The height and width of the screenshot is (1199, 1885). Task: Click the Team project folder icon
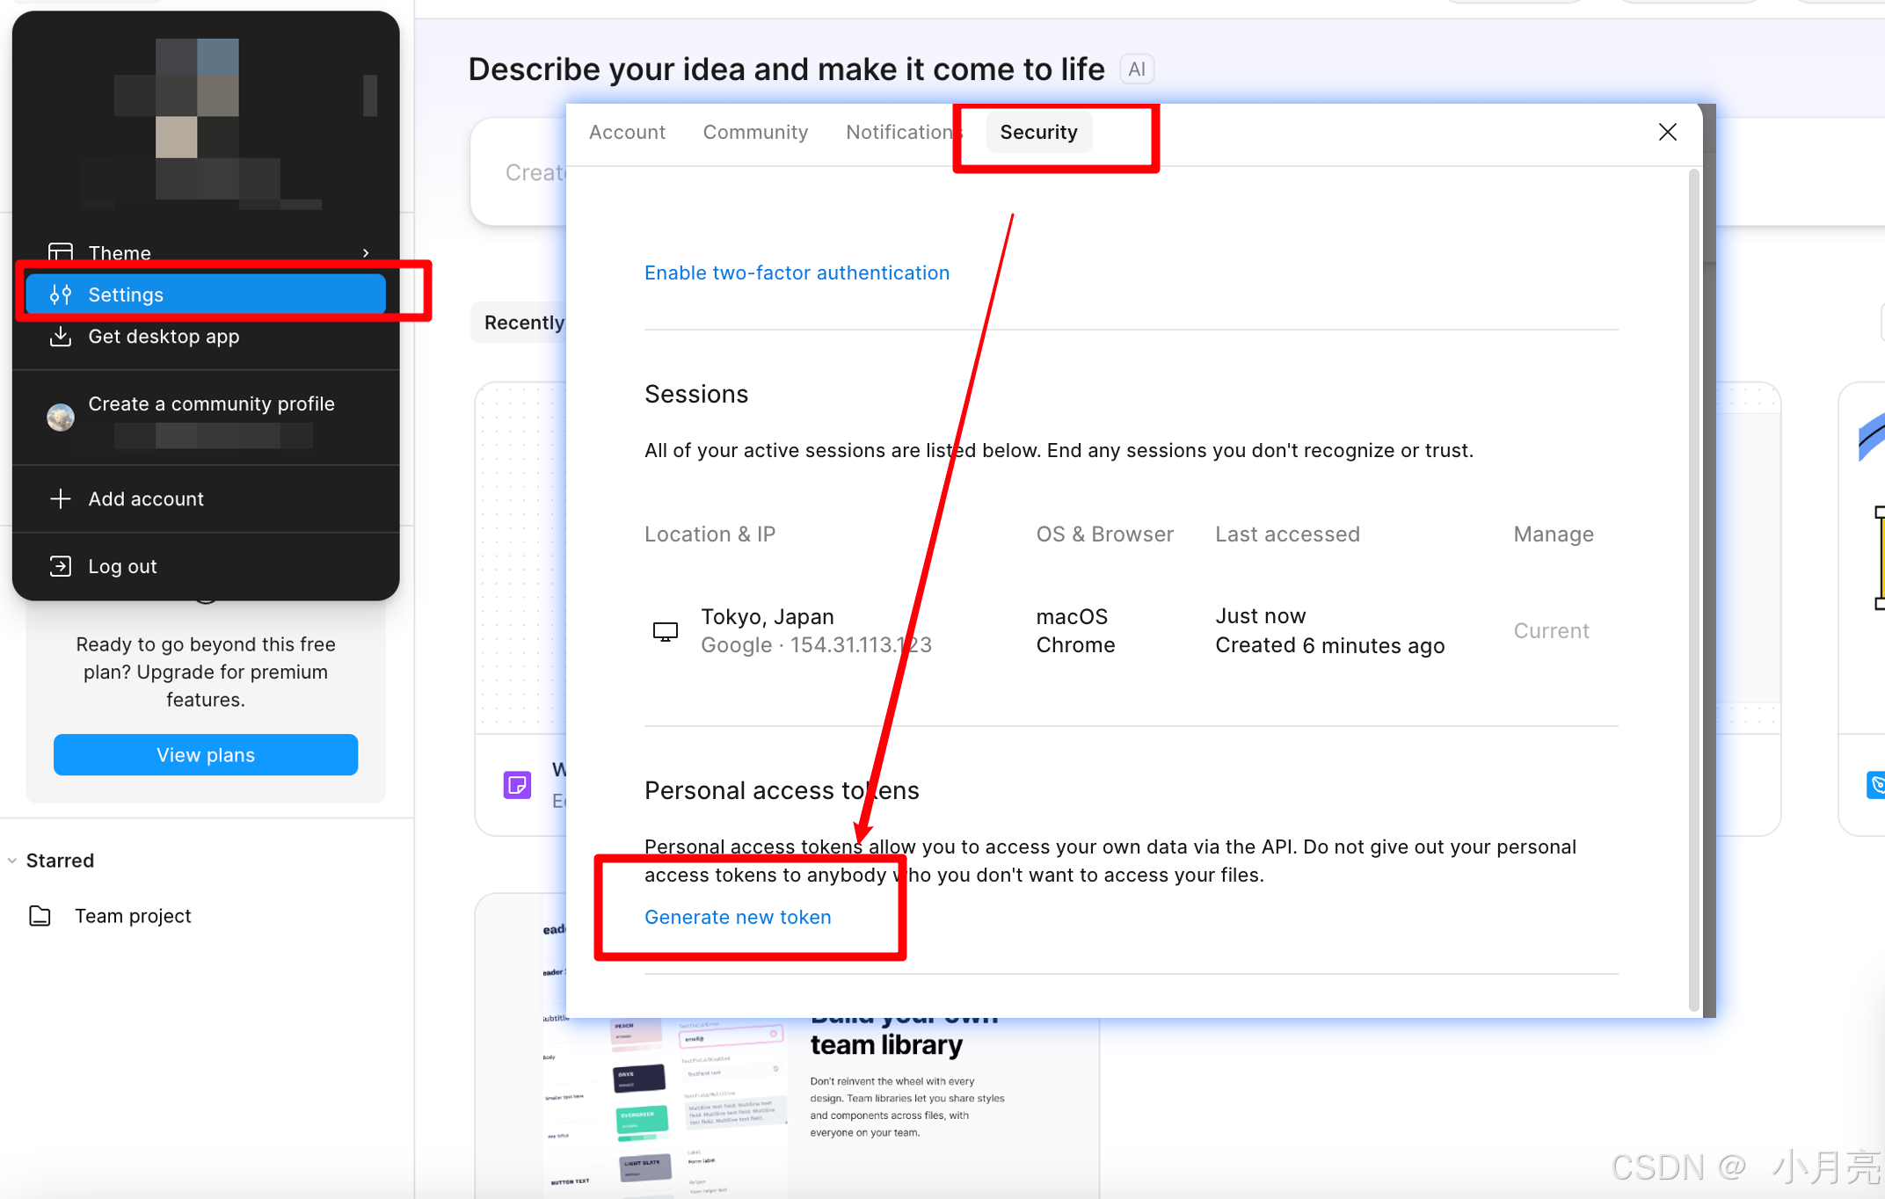[40, 916]
